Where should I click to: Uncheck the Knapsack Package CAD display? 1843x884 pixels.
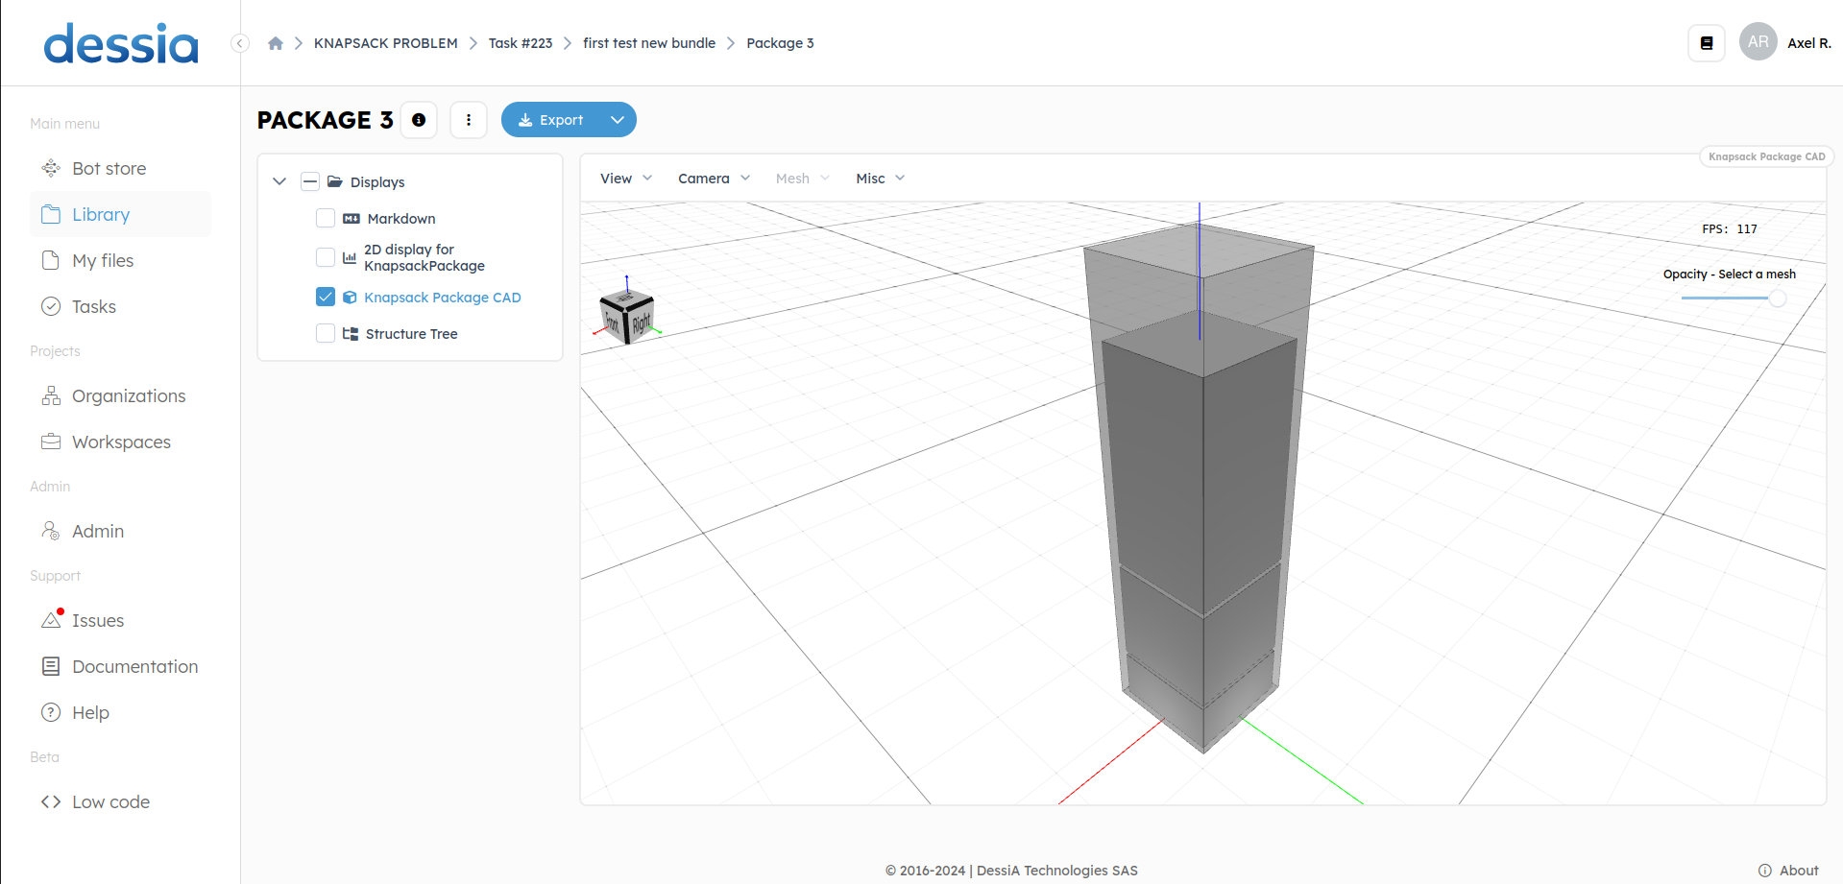[326, 298]
